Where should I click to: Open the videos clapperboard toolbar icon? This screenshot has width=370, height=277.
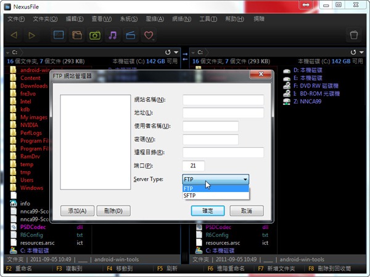131,35
